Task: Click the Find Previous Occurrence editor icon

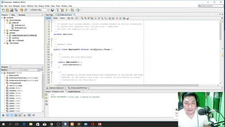Action: coord(85,18)
